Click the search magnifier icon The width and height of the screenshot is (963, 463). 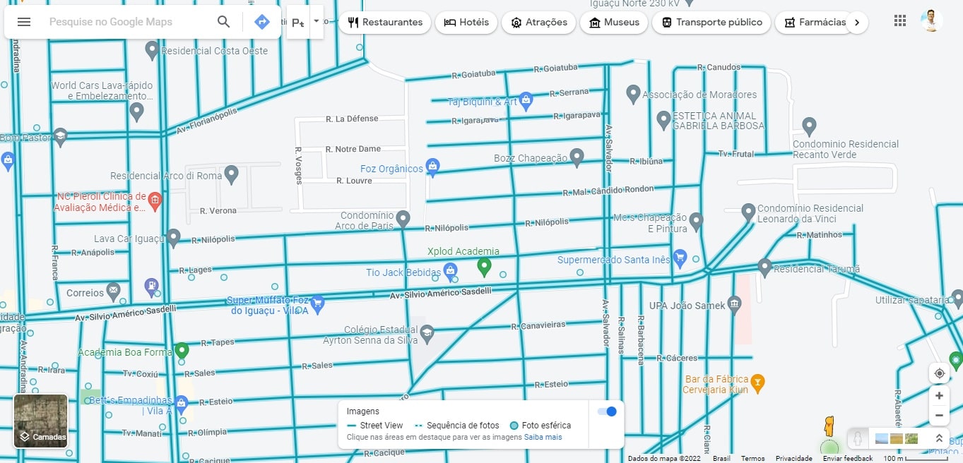coord(223,22)
